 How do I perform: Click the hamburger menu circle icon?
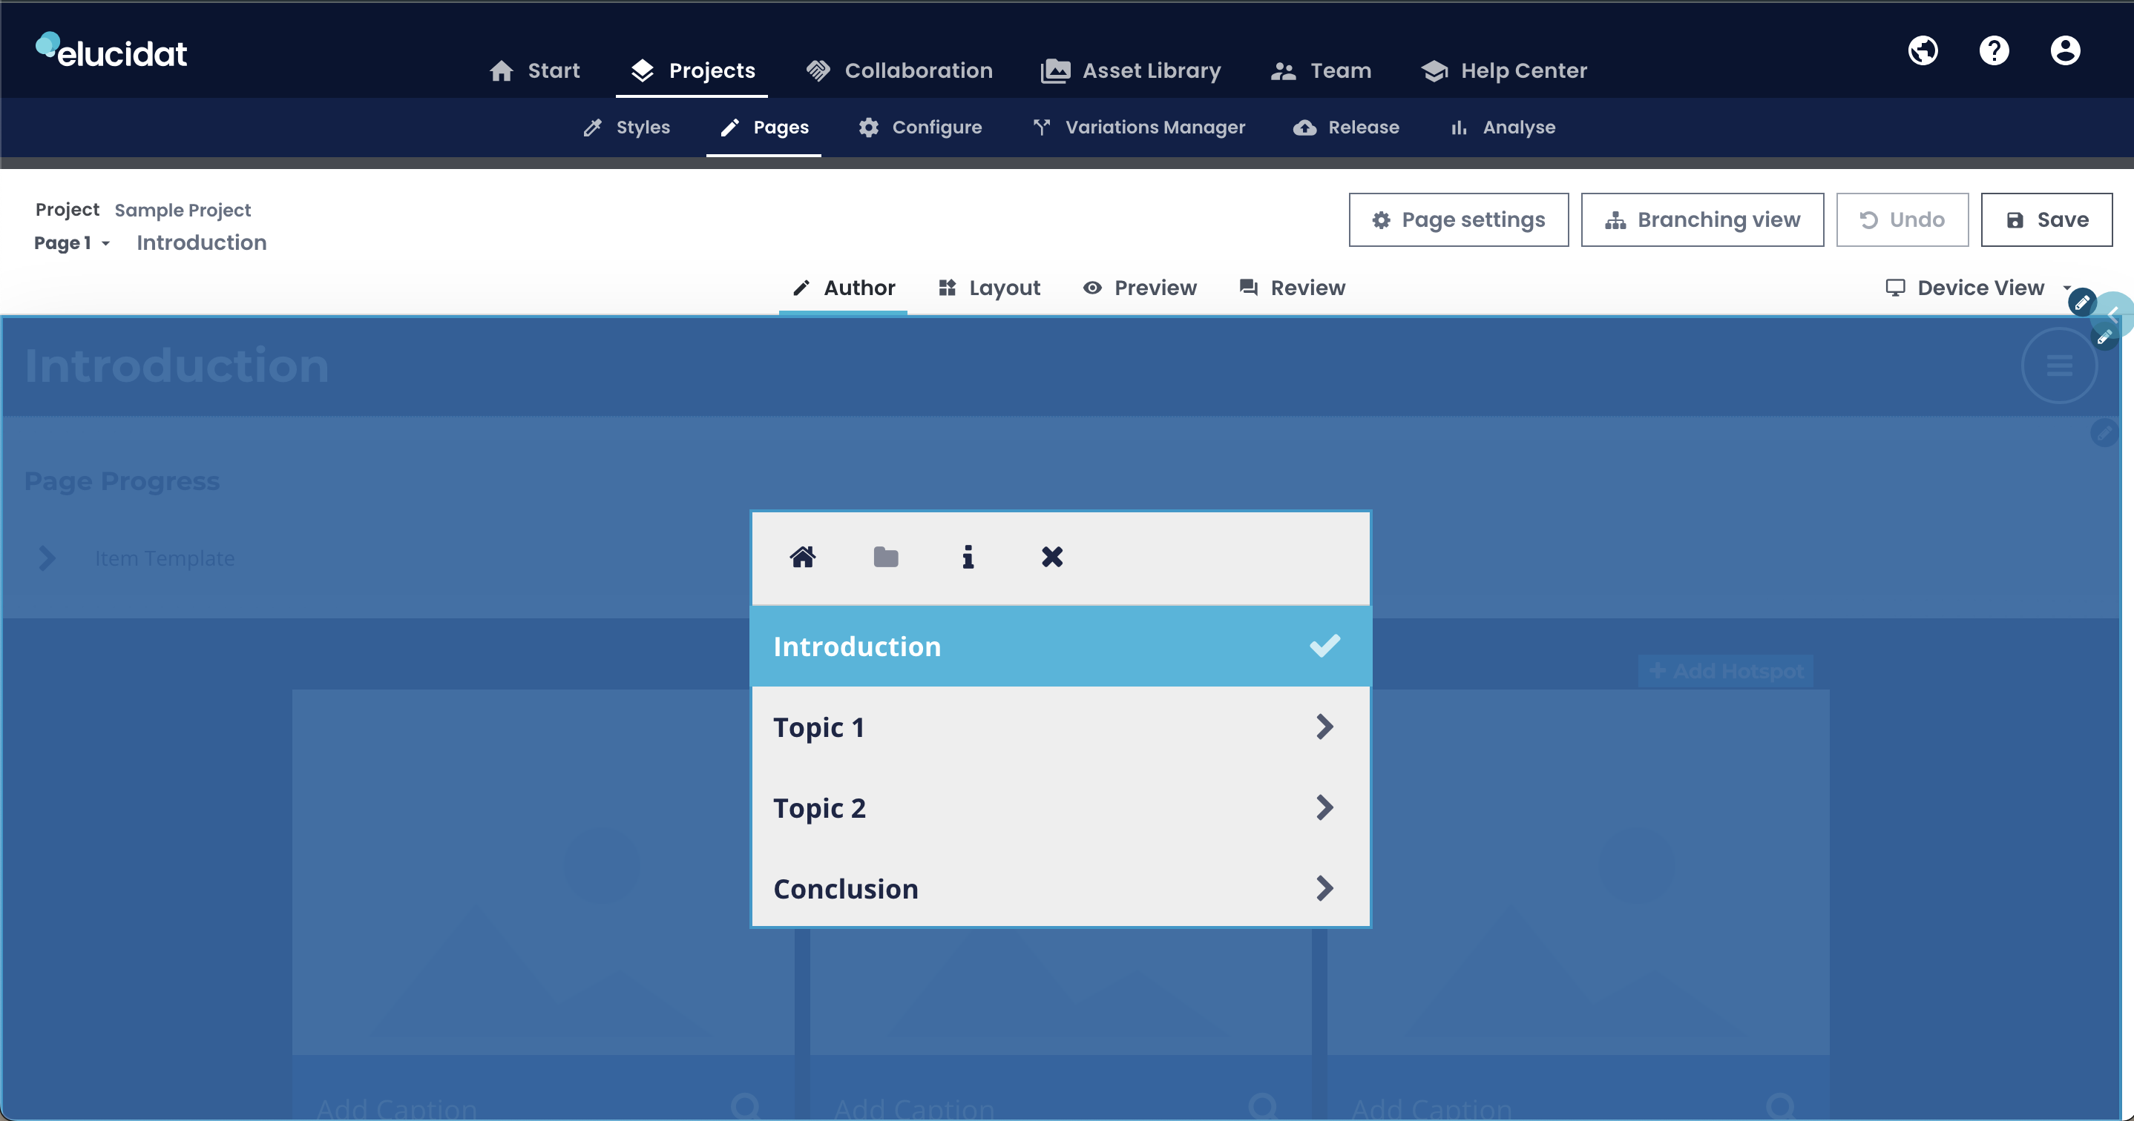click(2060, 365)
